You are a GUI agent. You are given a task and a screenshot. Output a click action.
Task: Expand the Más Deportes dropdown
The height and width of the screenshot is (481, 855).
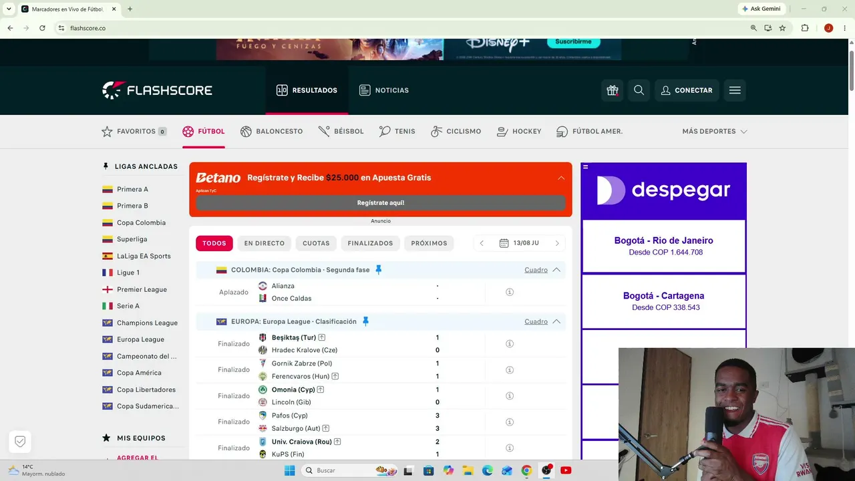(x=715, y=132)
